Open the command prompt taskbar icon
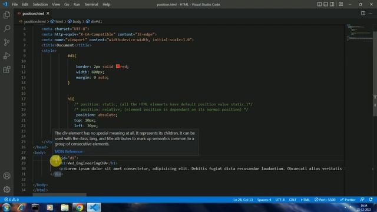The width and height of the screenshot is (377, 212). [35, 207]
